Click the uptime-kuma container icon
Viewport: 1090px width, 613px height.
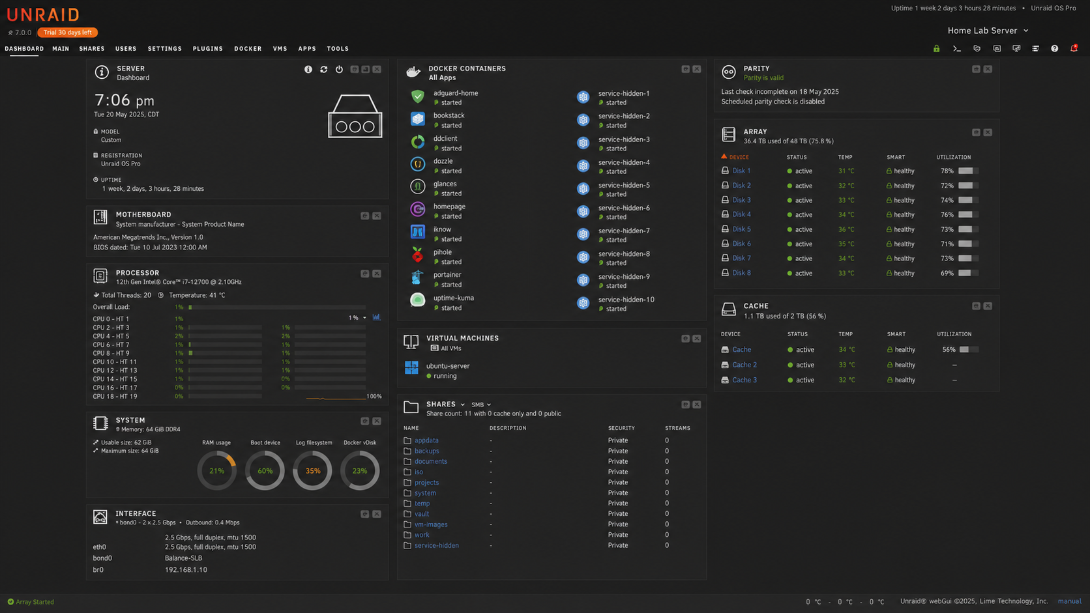[418, 300]
